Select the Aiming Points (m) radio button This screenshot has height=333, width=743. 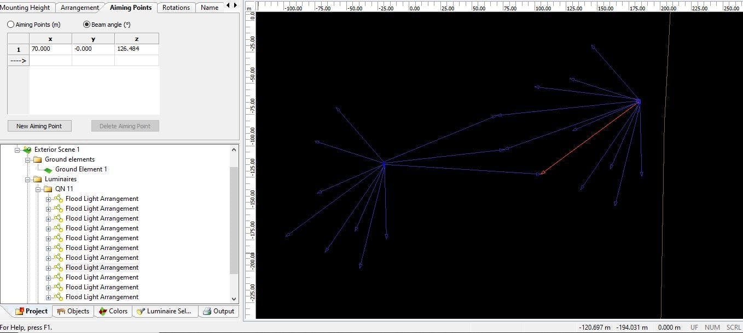pyautogui.click(x=11, y=25)
